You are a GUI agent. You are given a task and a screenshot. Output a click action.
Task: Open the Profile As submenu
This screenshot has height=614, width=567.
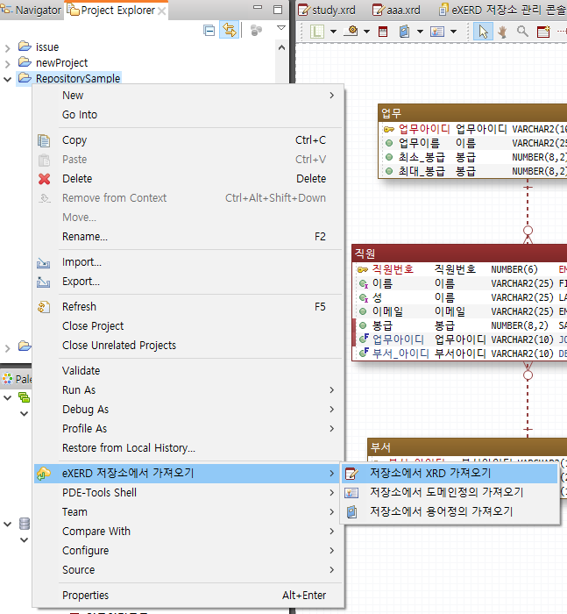[188, 428]
